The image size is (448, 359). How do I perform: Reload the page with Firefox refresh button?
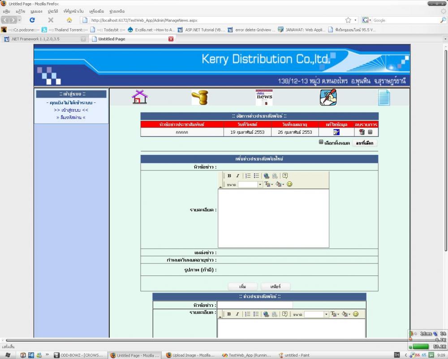(32, 20)
